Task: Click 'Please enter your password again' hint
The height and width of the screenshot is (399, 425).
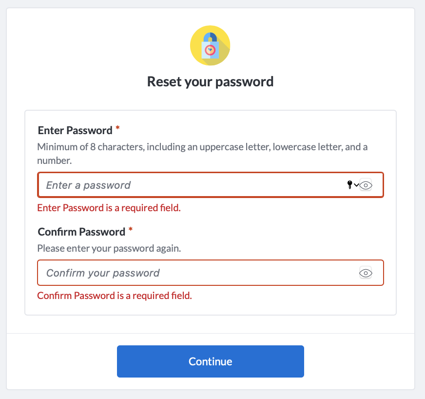Action: coord(109,248)
